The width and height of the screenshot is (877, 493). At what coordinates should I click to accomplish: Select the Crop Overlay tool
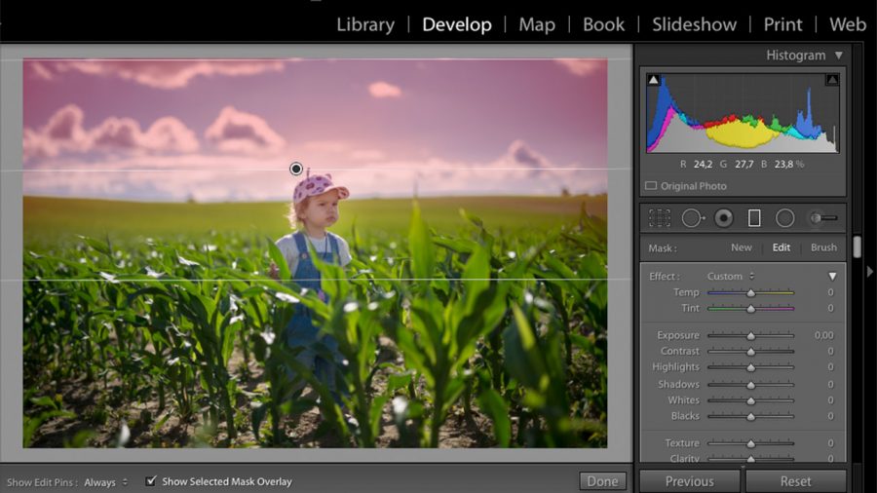coord(660,218)
